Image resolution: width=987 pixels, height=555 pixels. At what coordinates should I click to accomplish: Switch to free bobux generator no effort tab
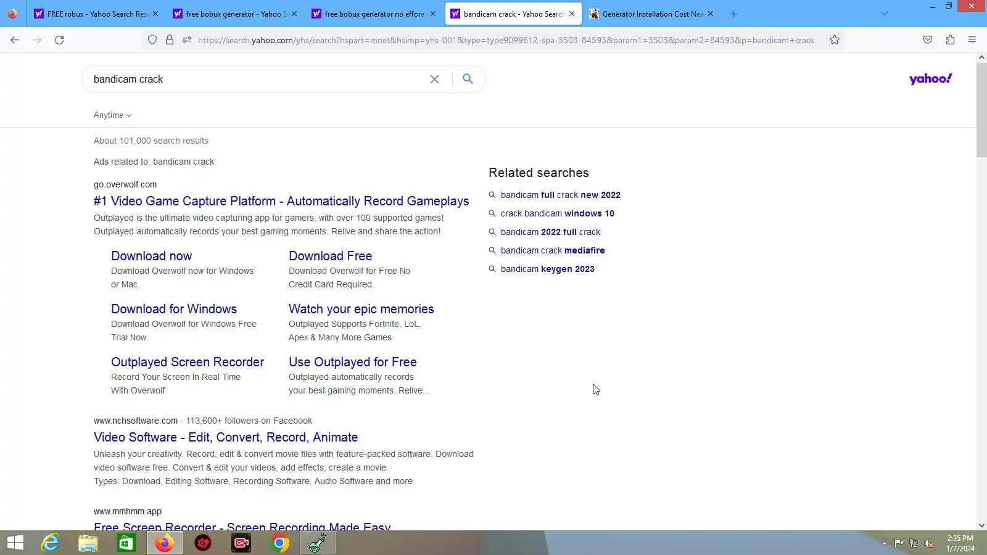point(373,14)
